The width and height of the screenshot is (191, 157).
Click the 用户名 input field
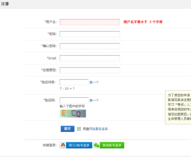coord(90,22)
